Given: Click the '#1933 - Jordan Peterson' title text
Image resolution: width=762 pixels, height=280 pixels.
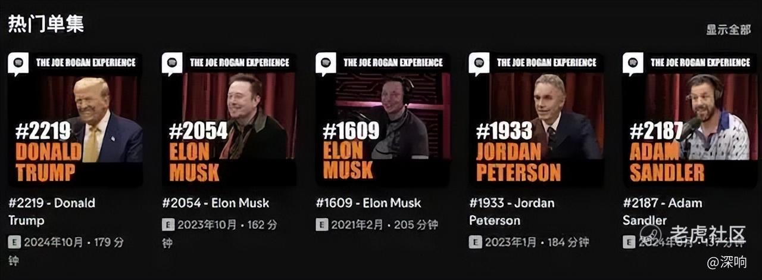Looking at the screenshot, I should 512,211.
